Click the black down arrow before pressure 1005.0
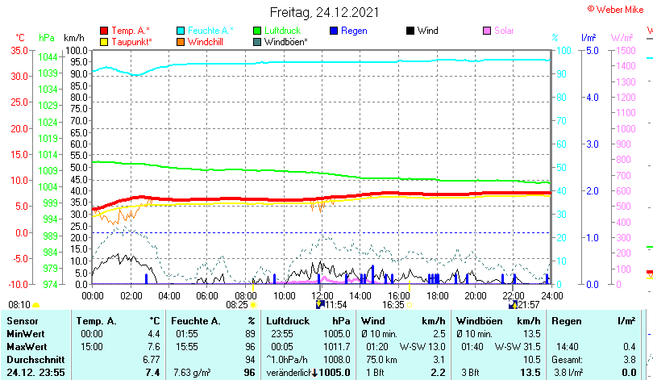Viewport: 653px width, 380px height. [315, 373]
